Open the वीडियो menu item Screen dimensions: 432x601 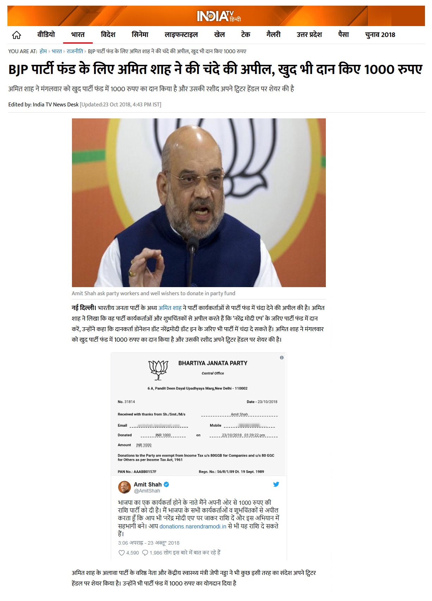point(46,35)
